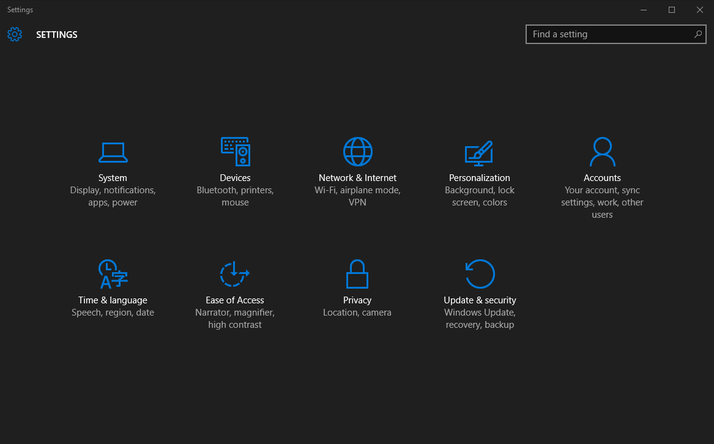This screenshot has height=444, width=714.
Task: Click 'Bluetooth, printers, mouse' description
Action: 235,196
